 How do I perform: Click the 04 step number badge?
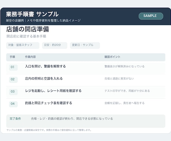tap(13, 104)
